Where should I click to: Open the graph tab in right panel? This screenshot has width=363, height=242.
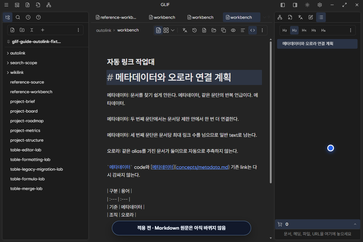[280, 17]
